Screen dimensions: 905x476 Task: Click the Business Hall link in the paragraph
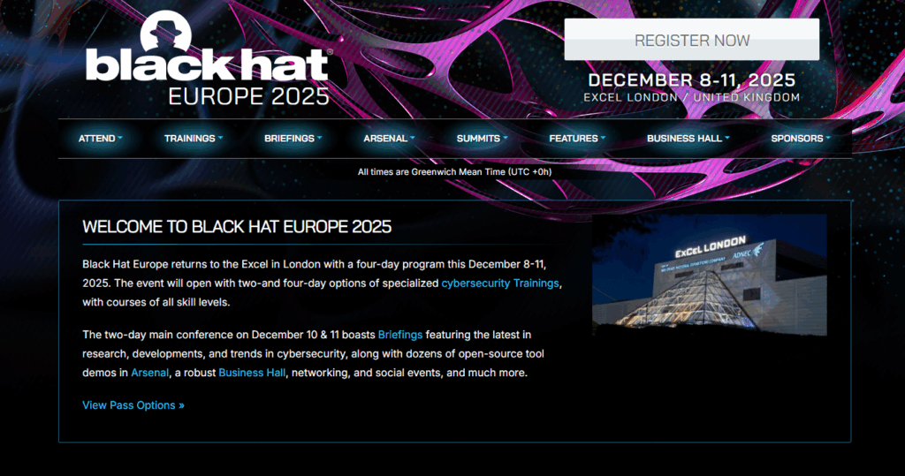click(x=252, y=373)
